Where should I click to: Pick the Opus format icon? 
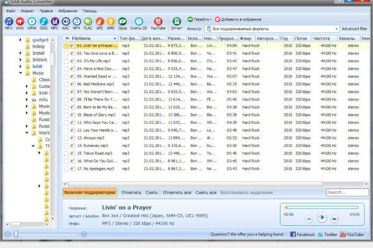coord(122,24)
